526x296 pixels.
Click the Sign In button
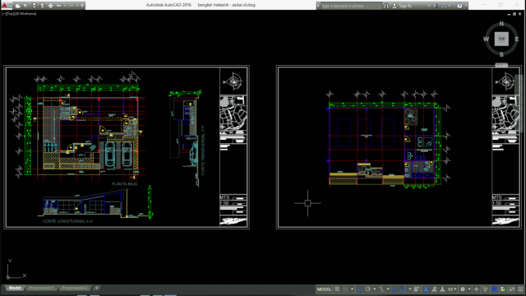pos(405,6)
